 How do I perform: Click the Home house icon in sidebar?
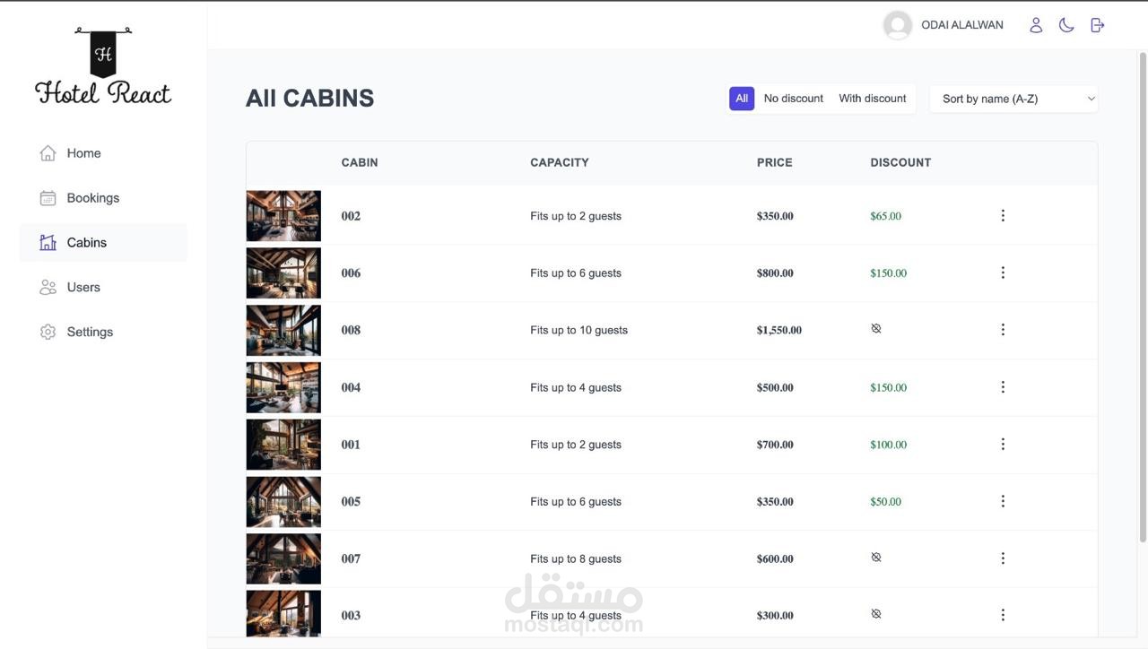point(48,153)
